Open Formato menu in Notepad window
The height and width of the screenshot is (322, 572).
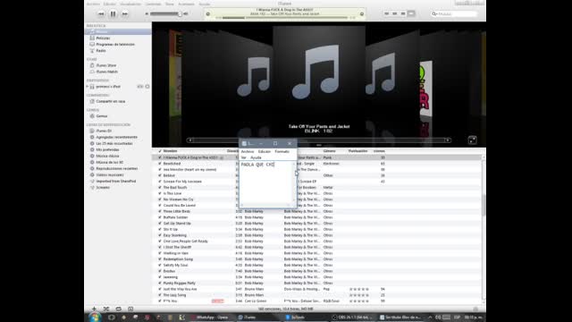[282, 151]
